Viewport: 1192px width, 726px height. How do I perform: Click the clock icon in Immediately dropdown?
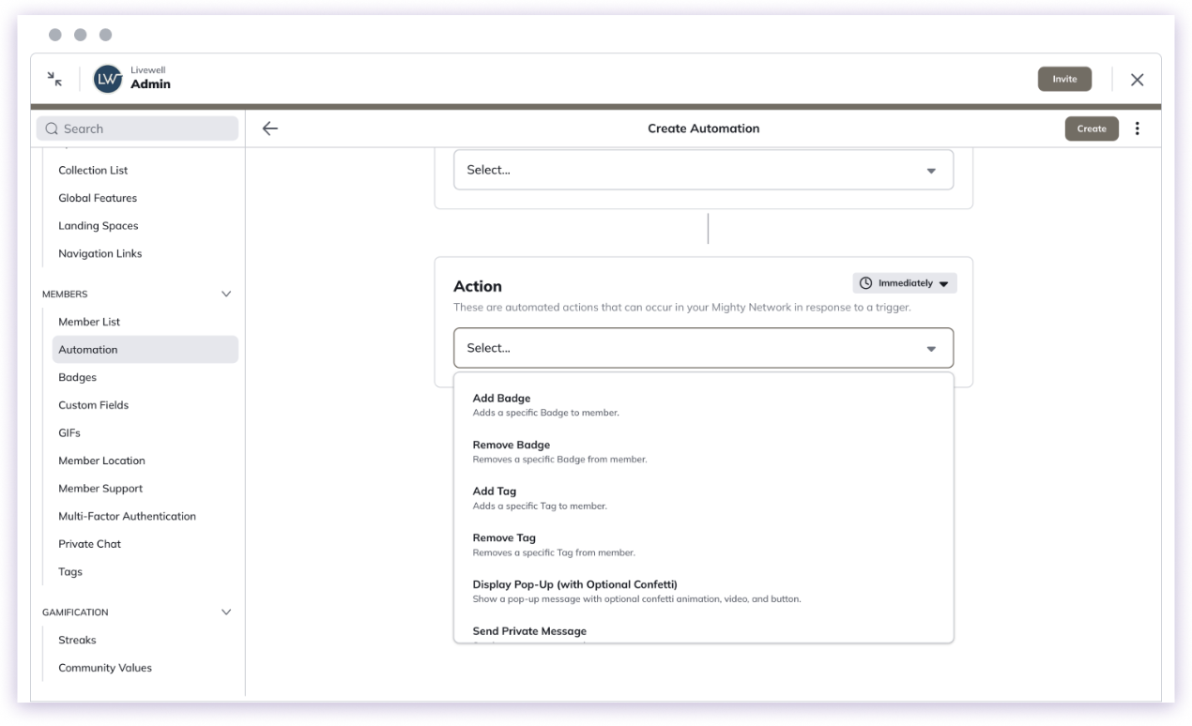click(x=865, y=283)
